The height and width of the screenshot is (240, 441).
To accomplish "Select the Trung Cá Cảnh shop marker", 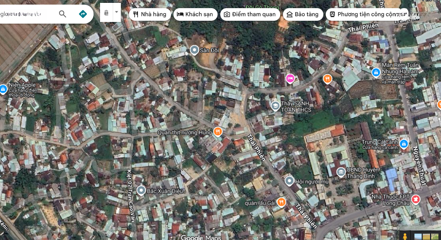I will pyautogui.click(x=404, y=143).
